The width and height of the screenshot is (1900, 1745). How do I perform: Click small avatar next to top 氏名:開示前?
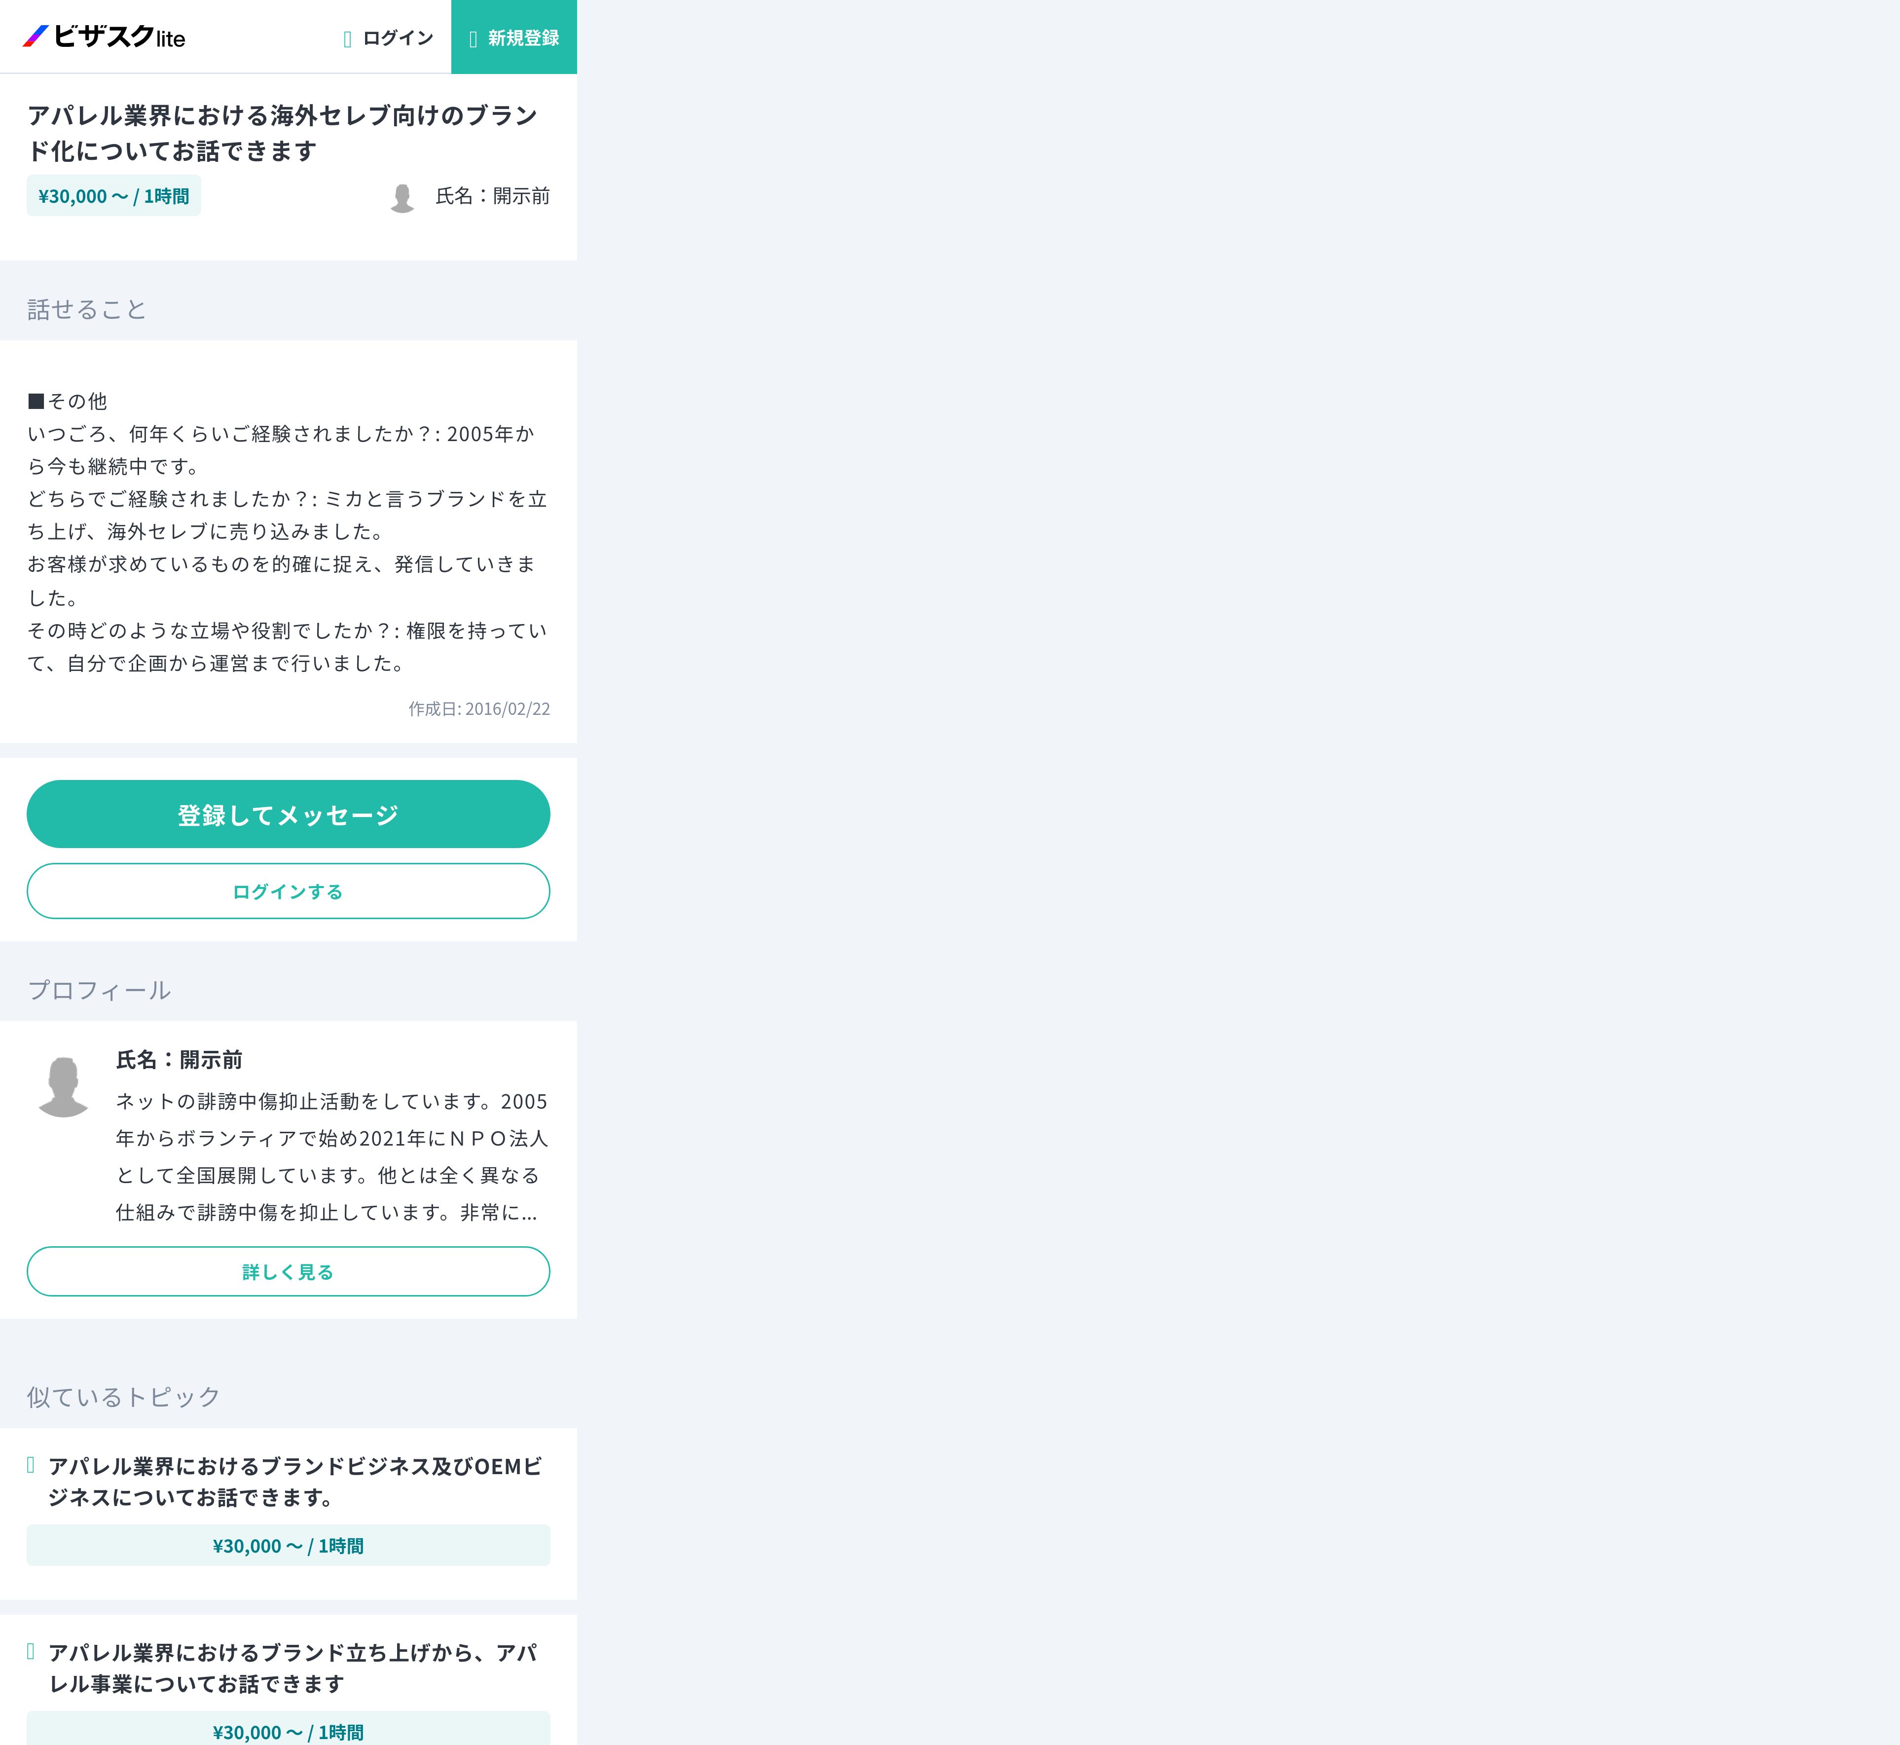[x=402, y=197]
